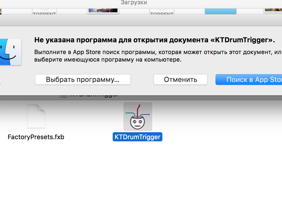Click the KTDrumTrigger file name label
282x212 pixels.
click(138, 137)
